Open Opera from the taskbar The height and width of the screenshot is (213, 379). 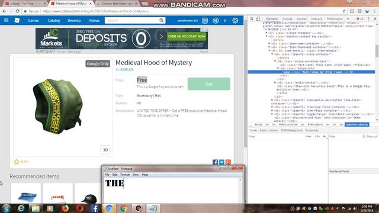pos(80,208)
